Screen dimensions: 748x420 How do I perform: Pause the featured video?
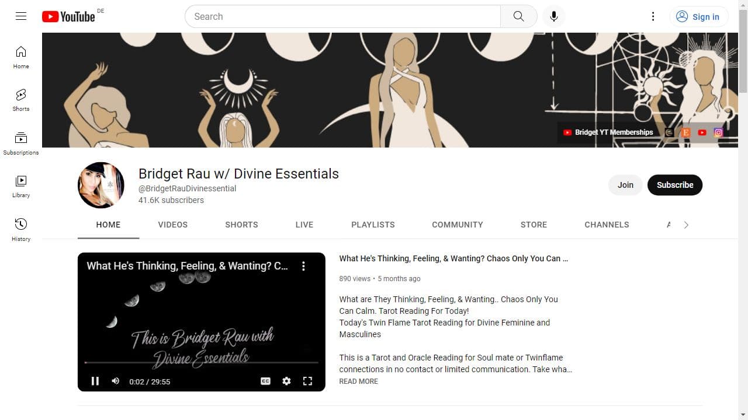[x=95, y=381]
